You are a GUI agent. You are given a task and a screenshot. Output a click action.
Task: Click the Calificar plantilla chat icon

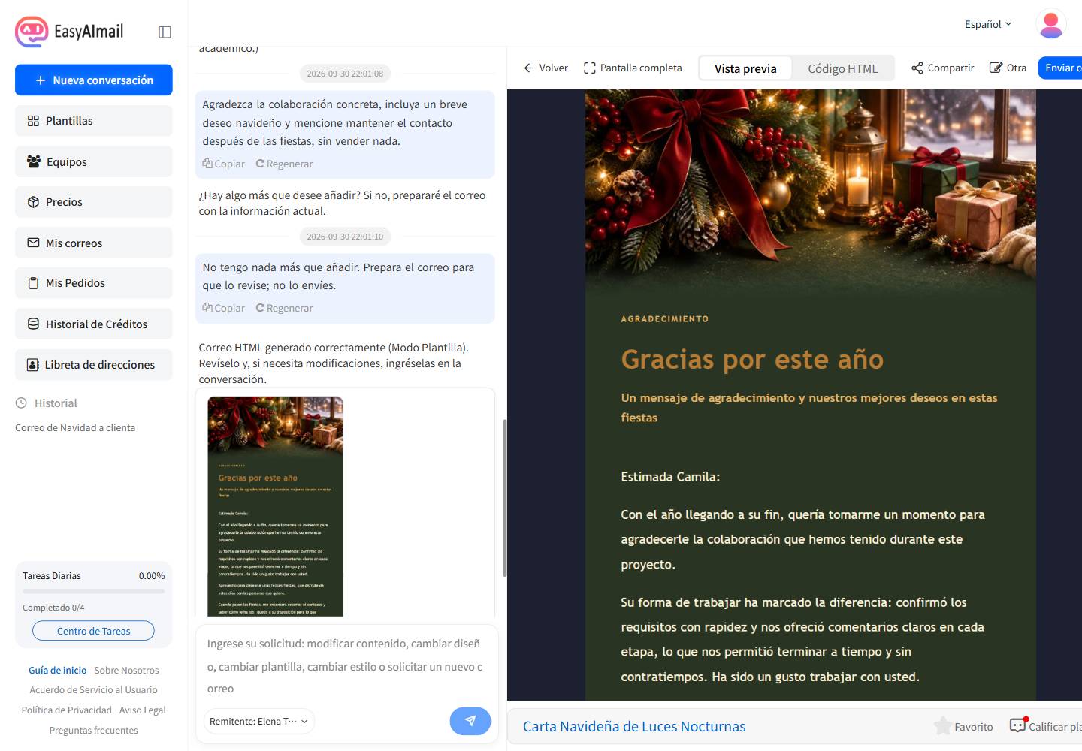1018,725
